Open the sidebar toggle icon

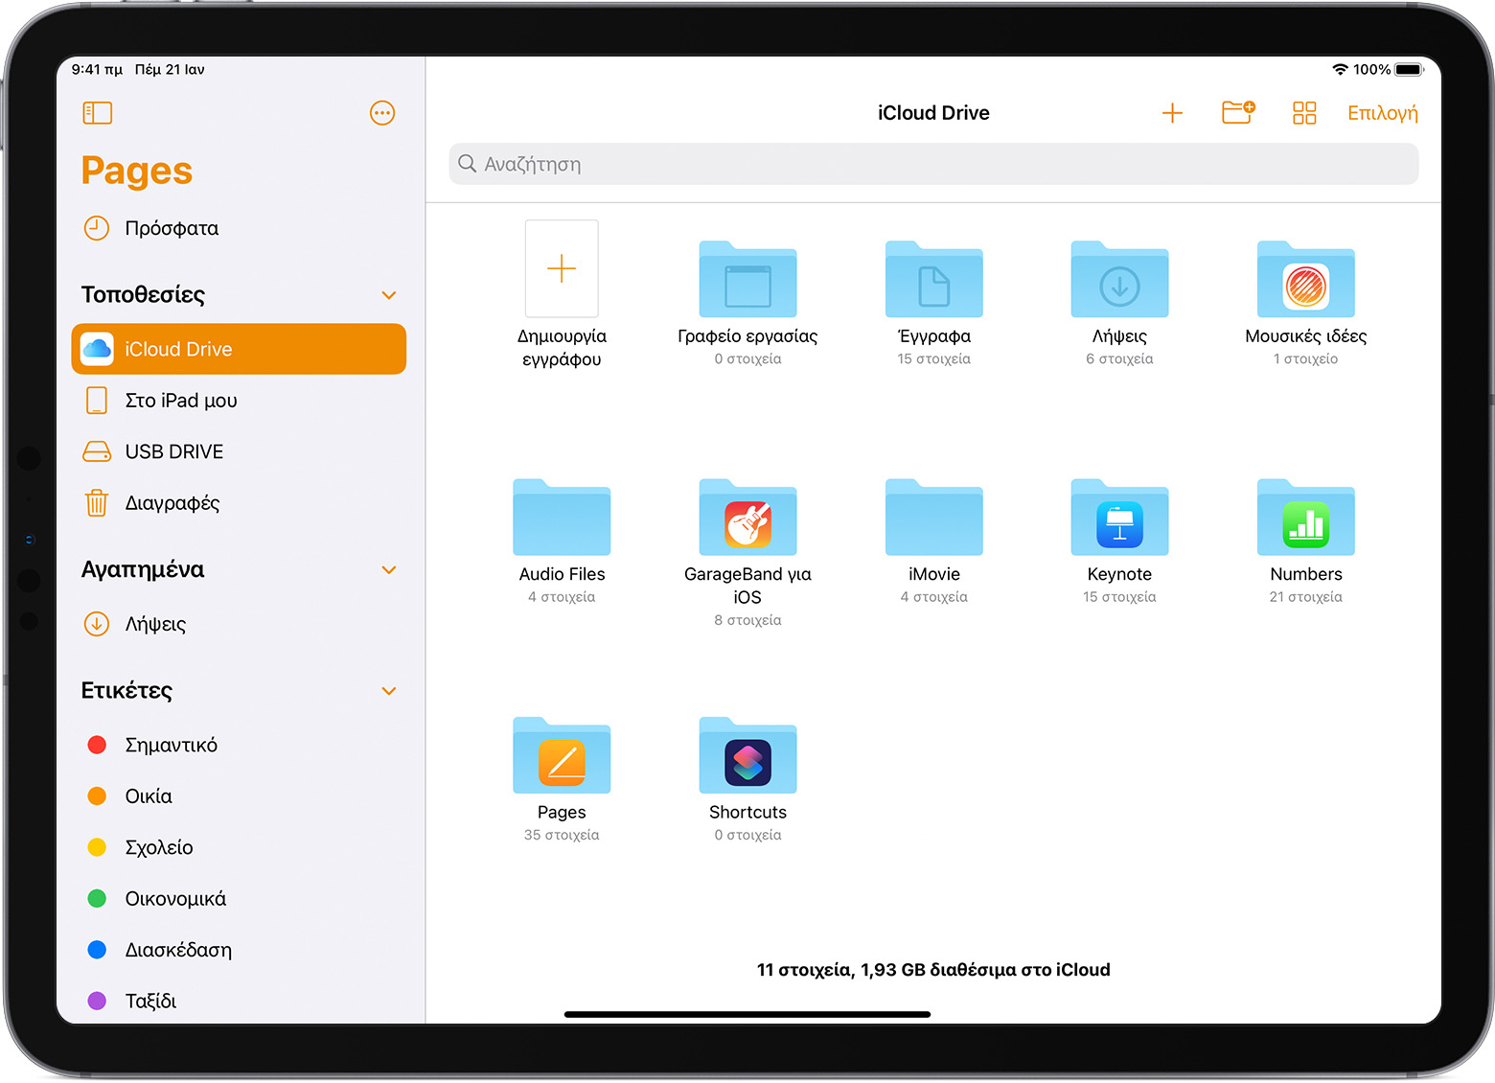pos(97,112)
